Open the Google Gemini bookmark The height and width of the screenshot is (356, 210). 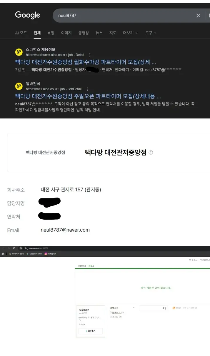(34, 254)
